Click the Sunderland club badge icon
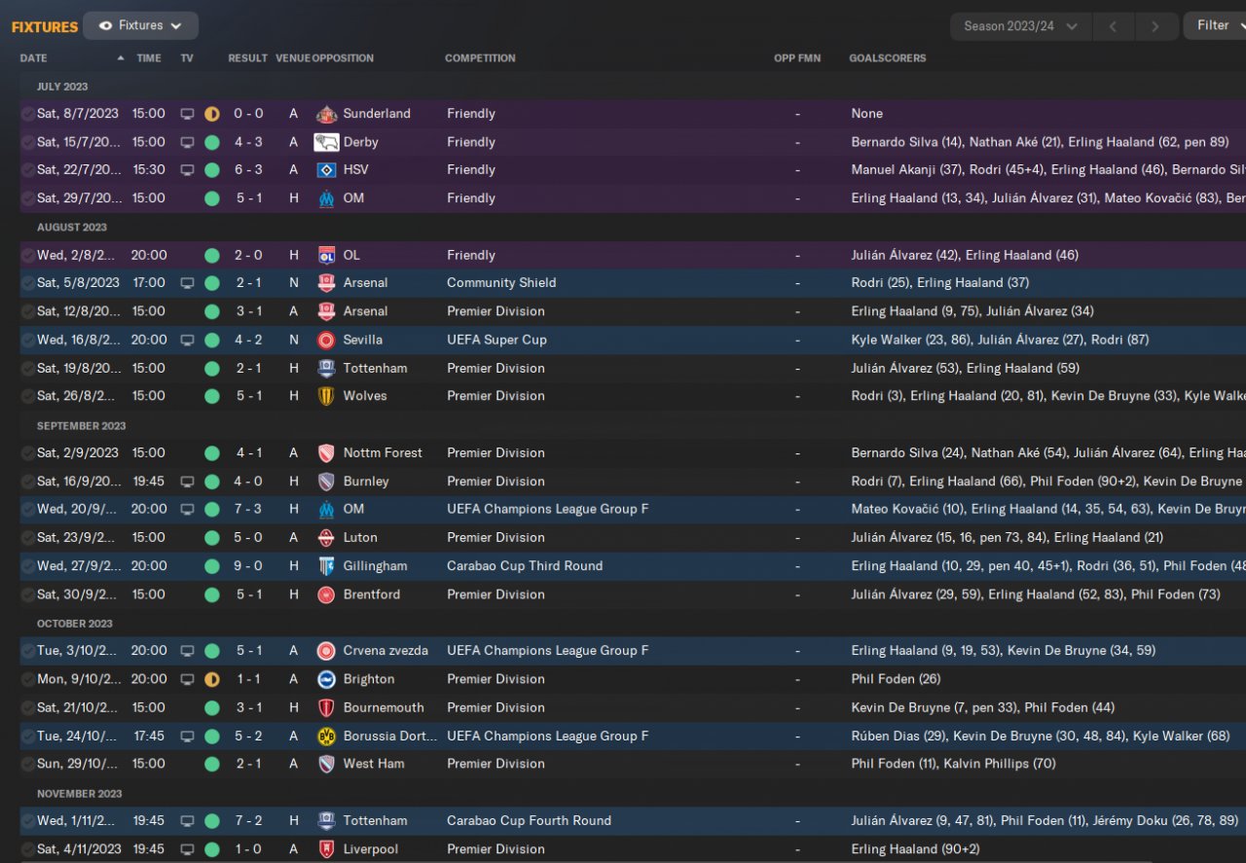Image resolution: width=1246 pixels, height=863 pixels. (326, 114)
